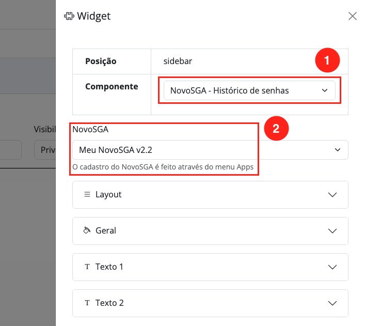Screen dimensions: 365x326
Task: Expand Texto 2 section using its chevron
Action: click(x=332, y=303)
